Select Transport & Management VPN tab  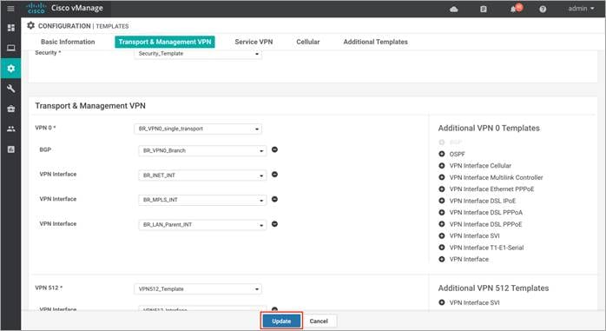[x=165, y=42]
